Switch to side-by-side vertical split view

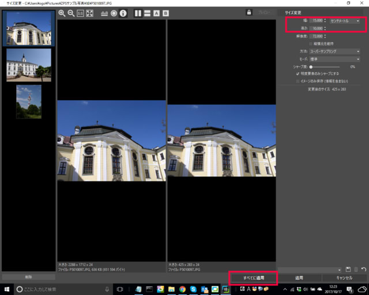pos(138,13)
